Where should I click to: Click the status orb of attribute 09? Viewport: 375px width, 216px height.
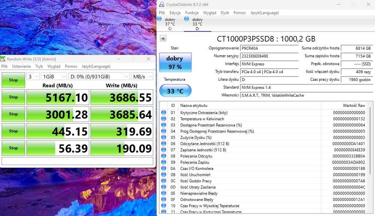tap(163, 162)
